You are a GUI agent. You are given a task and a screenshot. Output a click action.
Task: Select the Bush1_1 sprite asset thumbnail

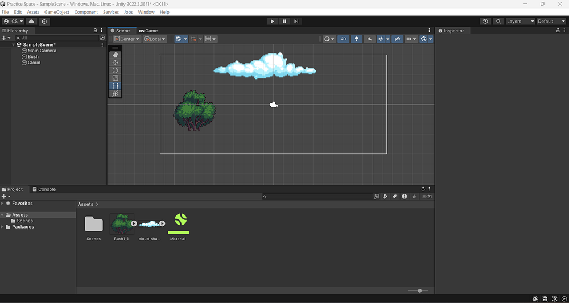121,223
